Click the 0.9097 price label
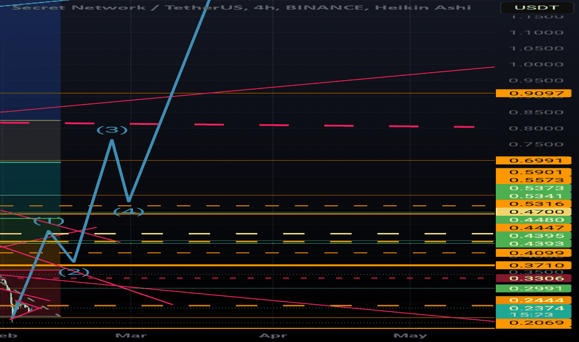 click(534, 93)
